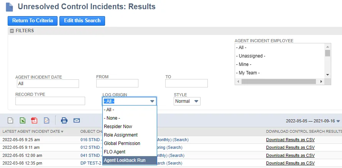
Task: Select '- Mine -' in employee list
Action: 280,64
